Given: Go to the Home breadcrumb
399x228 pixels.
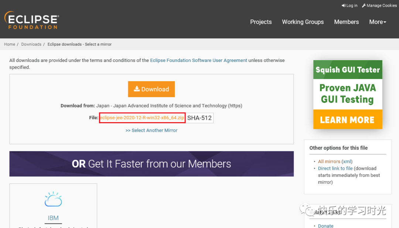Looking at the screenshot, I should pos(9,44).
